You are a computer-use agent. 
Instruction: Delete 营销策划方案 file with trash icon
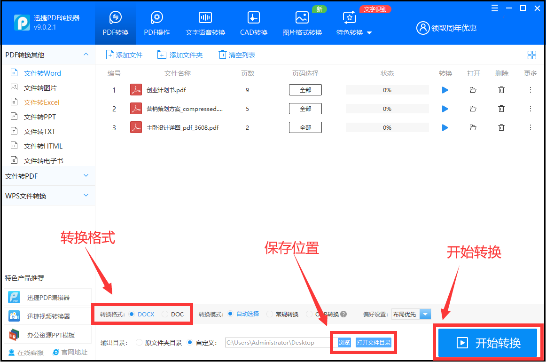pos(501,109)
